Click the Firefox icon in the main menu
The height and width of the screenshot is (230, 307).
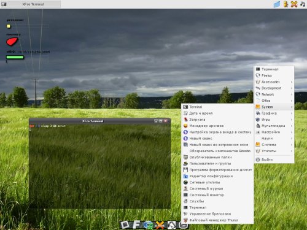pyautogui.click(x=258, y=75)
